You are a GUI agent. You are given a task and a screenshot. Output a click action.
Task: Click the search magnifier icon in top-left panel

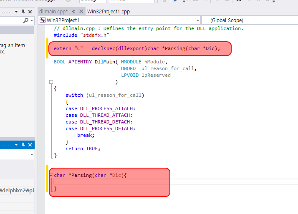(26, 20)
